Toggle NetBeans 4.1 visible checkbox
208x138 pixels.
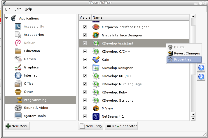85,116
